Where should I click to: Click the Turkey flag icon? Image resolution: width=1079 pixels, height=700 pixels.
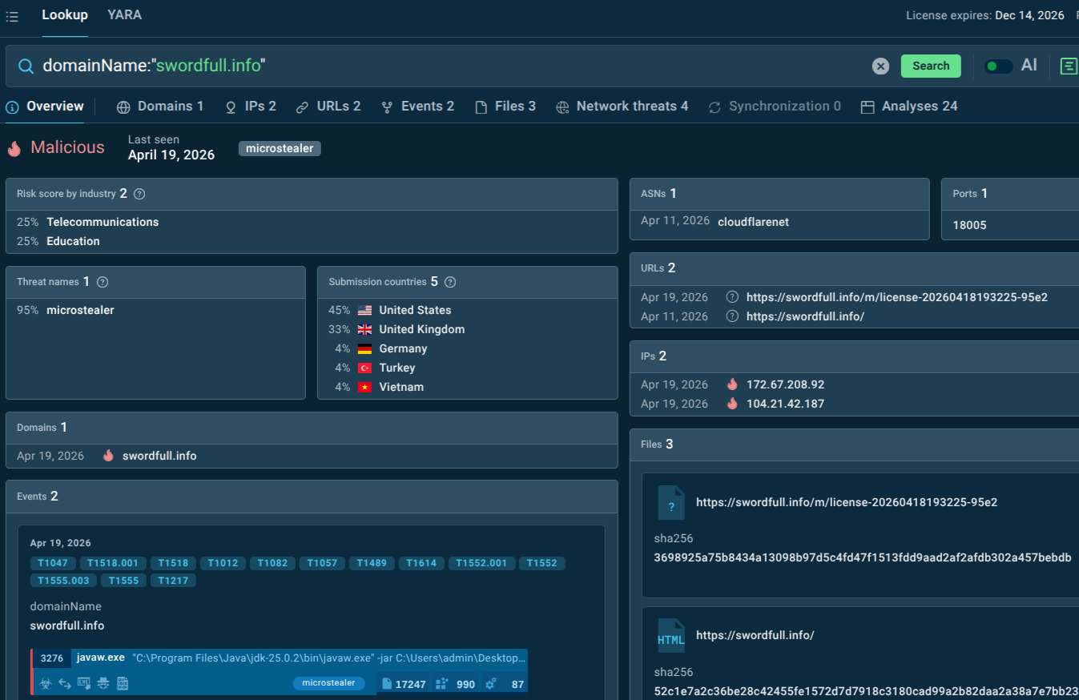tap(365, 368)
